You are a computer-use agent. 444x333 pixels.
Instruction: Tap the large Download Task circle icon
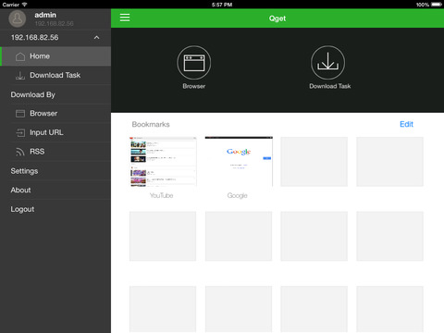pyautogui.click(x=327, y=63)
